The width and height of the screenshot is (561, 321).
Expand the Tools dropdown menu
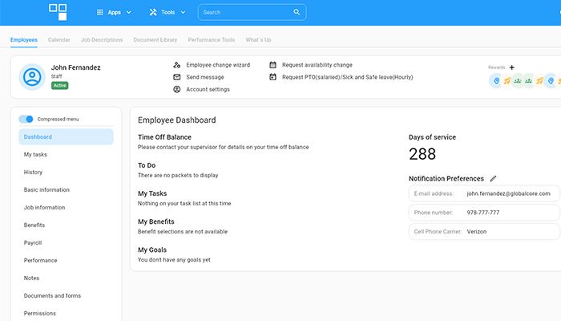[167, 13]
